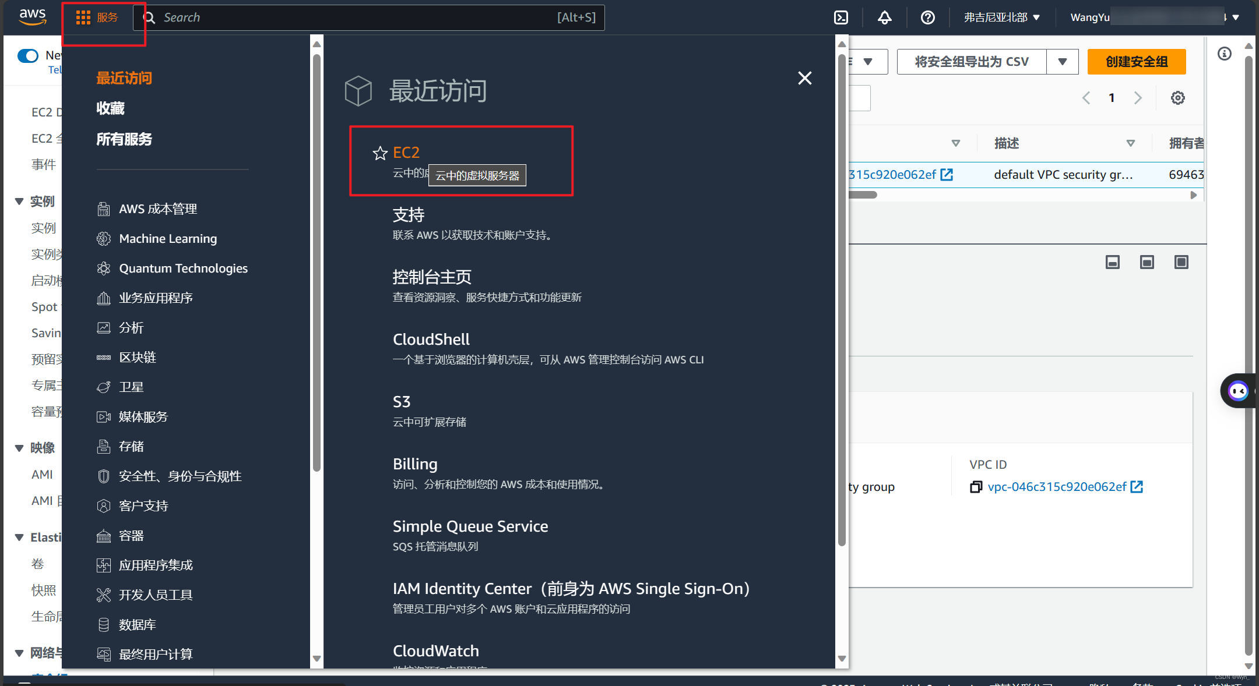This screenshot has height=686, width=1259.
Task: Collapse the 实例 section in sidebar
Action: coord(19,201)
